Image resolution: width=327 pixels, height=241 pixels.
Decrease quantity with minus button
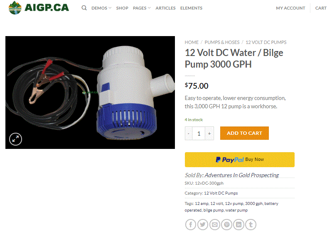pos(189,134)
